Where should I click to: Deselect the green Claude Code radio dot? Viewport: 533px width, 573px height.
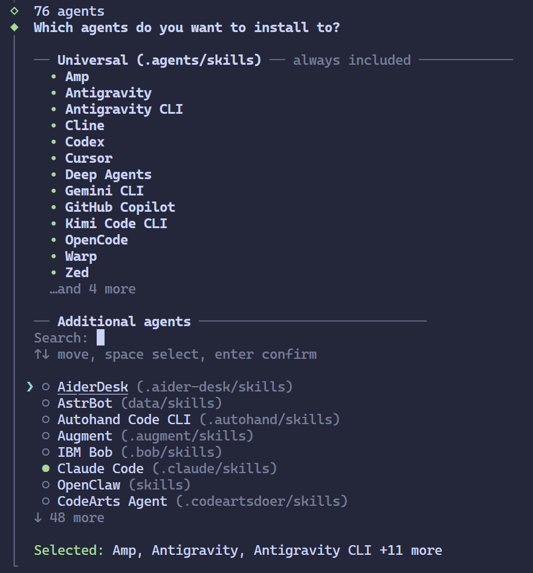click(46, 468)
